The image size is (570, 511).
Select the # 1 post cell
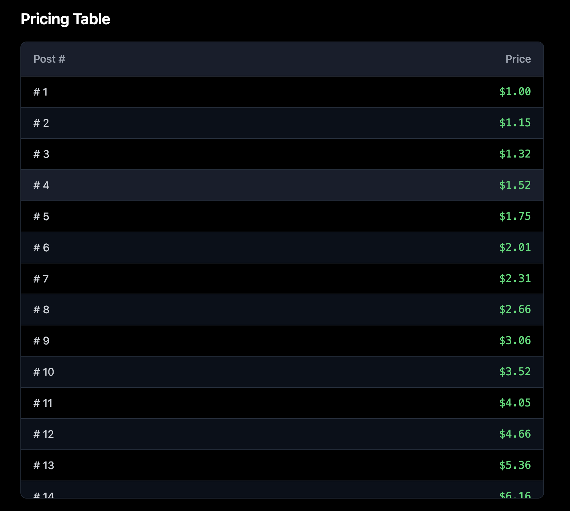tap(40, 92)
